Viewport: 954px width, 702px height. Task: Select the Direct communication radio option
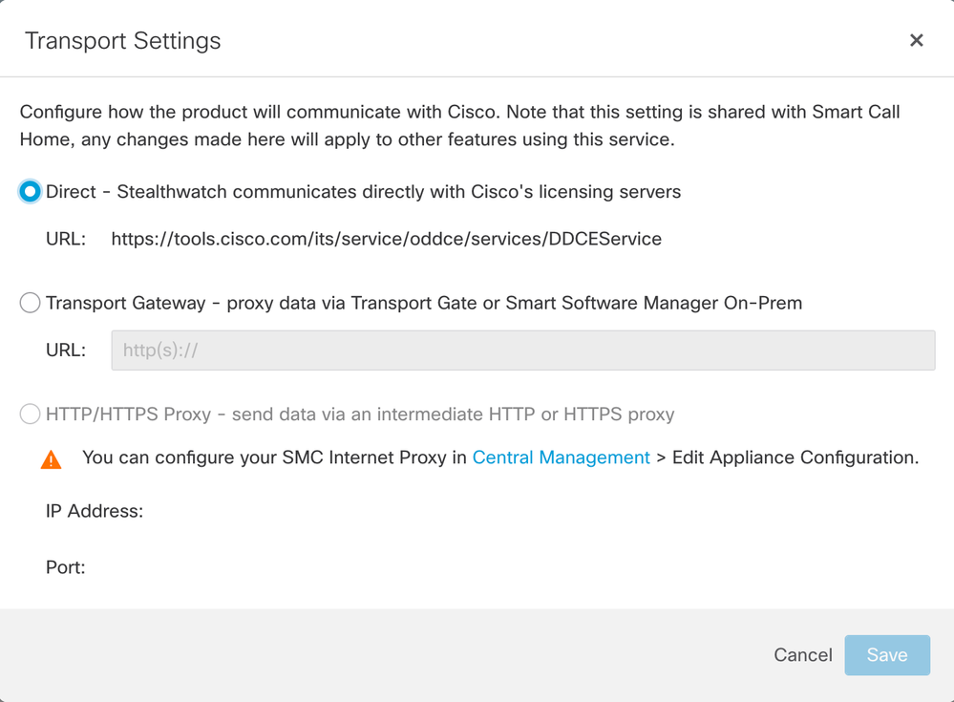click(x=30, y=192)
